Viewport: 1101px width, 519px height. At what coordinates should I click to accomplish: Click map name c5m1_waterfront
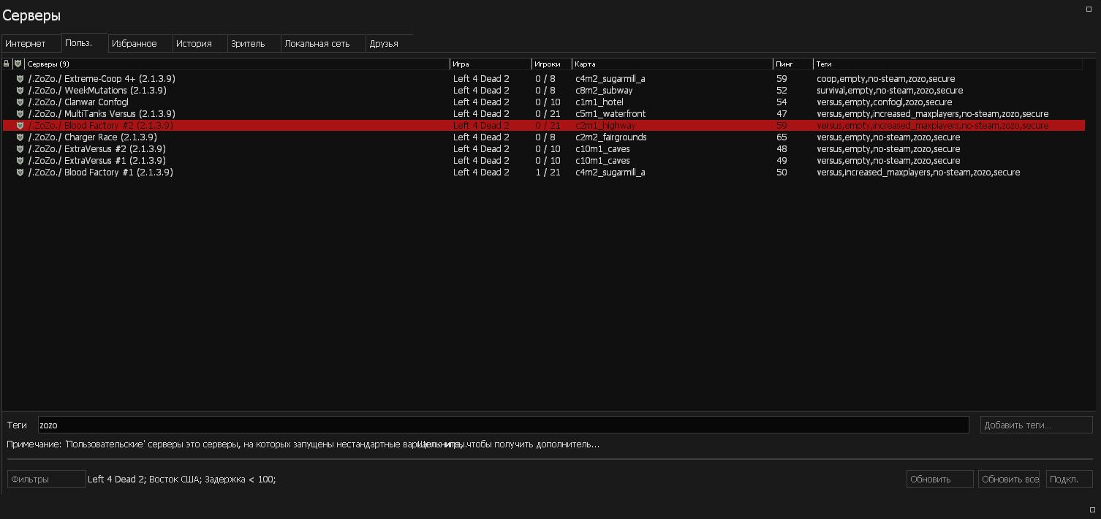point(610,114)
